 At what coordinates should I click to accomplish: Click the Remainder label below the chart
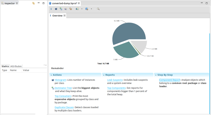pyautogui.click(x=57, y=68)
